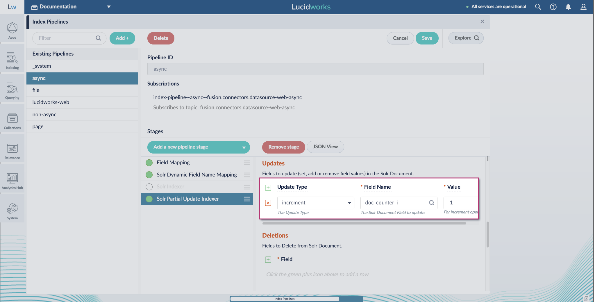595x303 pixels.
Task: Remove the increment update row with red X
Action: coord(268,203)
